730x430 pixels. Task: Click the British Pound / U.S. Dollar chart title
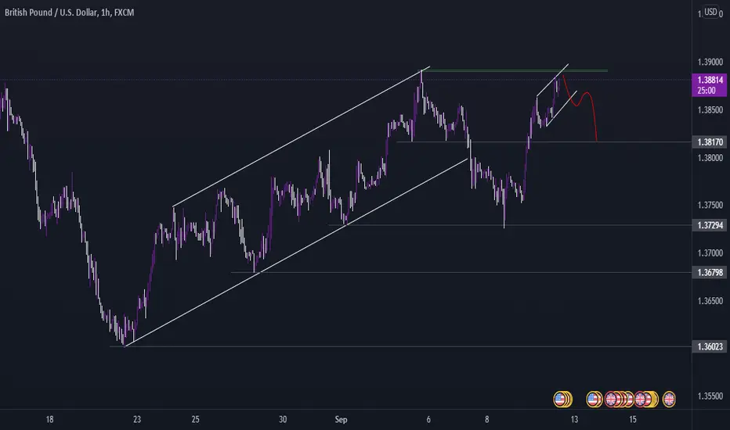point(70,13)
